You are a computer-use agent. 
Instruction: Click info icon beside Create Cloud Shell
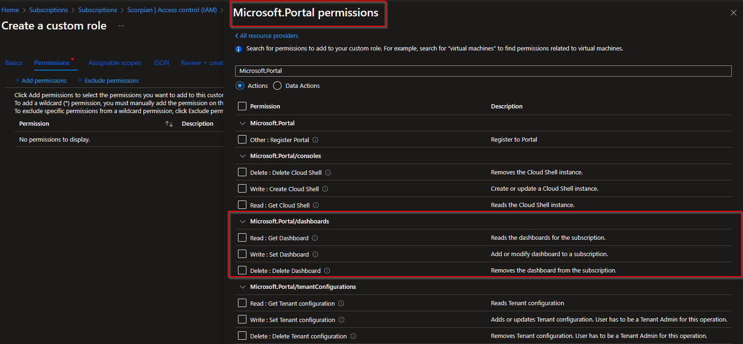[325, 189]
